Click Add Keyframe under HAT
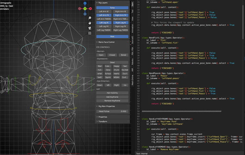 pyautogui.click(x=112, y=97)
